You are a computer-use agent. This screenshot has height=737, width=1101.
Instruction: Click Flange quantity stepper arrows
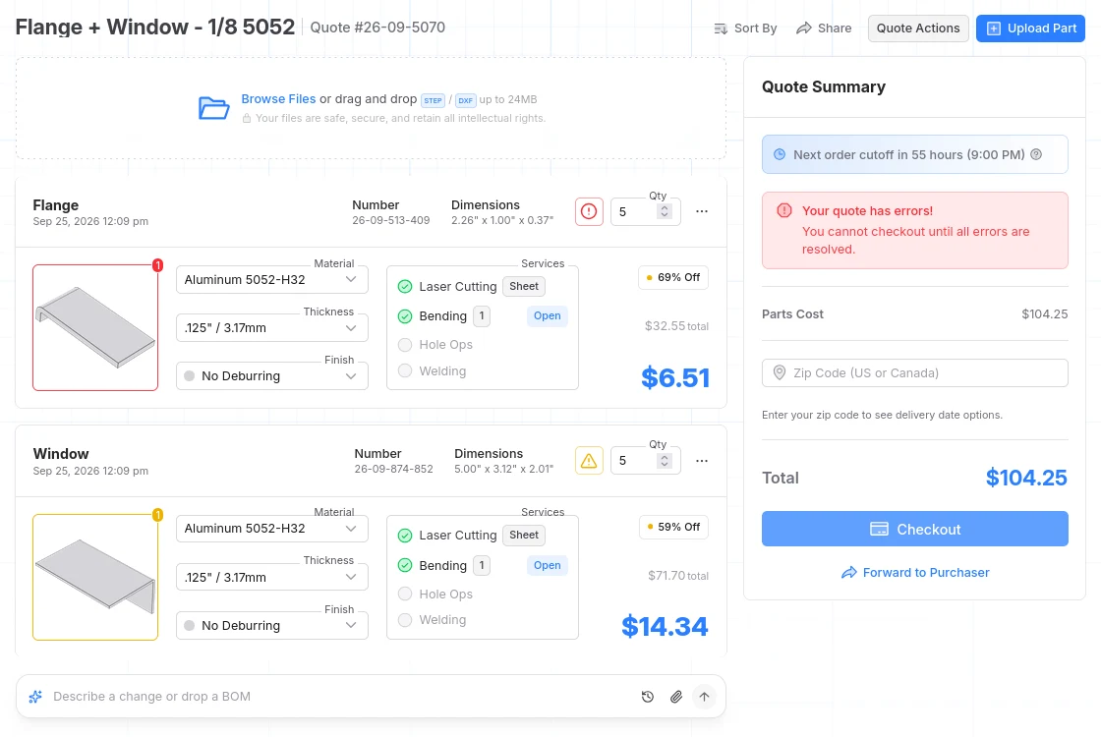coord(665,211)
